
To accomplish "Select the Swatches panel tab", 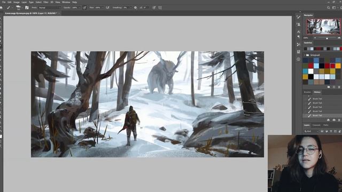I will click(308, 43).
